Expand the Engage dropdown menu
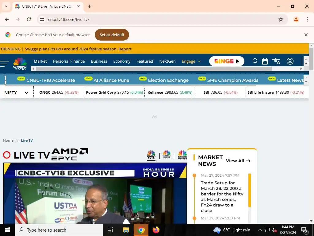 tap(191, 61)
